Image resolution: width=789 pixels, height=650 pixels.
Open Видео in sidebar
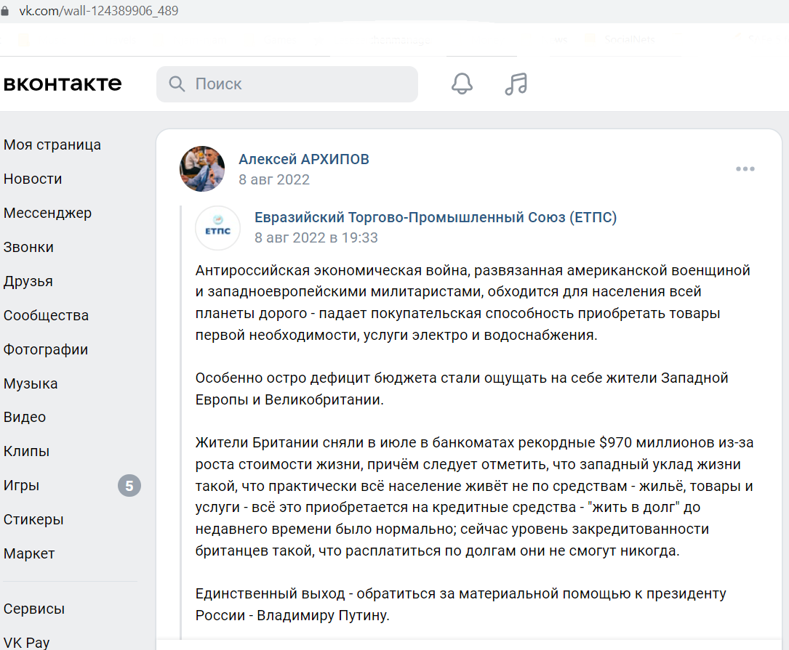[x=24, y=418]
